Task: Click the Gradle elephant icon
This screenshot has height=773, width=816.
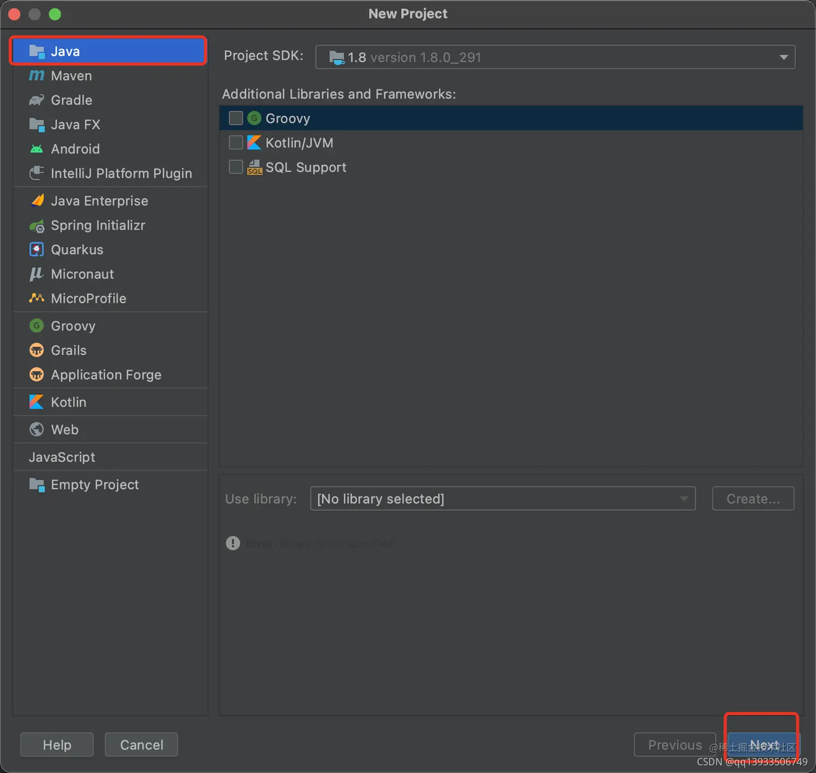Action: 37,100
